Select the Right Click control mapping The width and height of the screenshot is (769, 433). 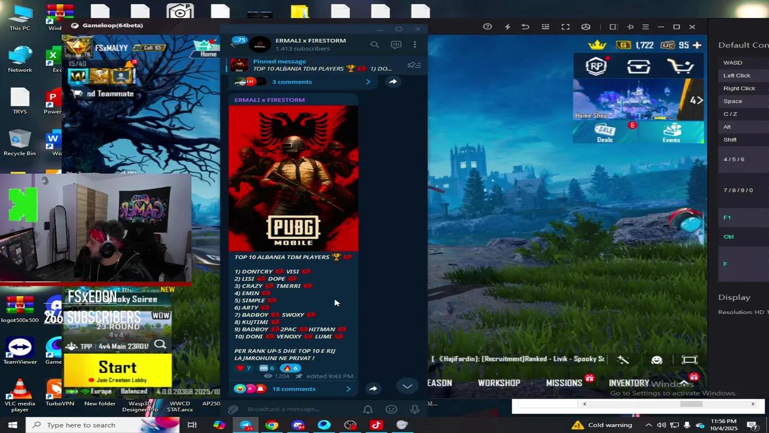(739, 88)
